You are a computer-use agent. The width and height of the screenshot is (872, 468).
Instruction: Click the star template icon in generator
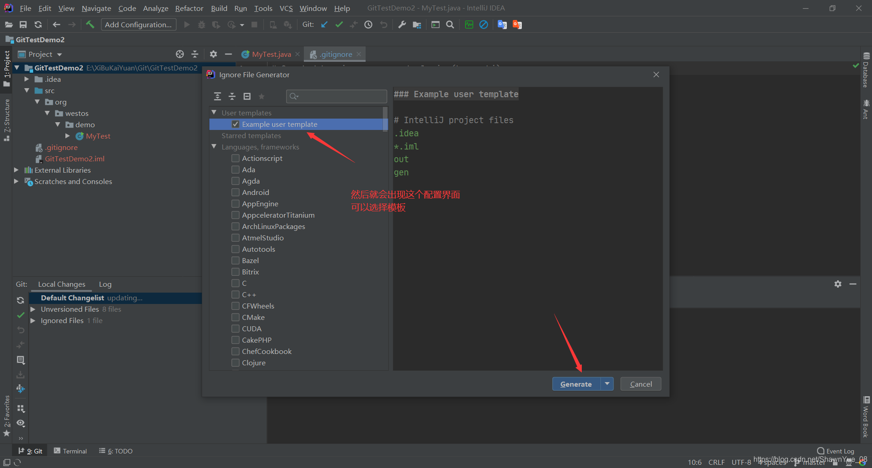[262, 96]
